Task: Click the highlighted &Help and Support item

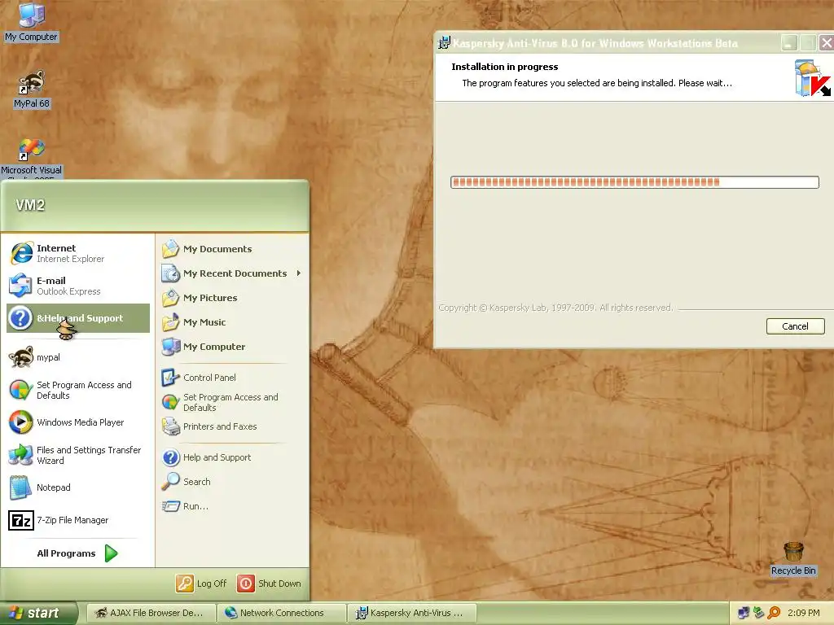Action: 78,318
